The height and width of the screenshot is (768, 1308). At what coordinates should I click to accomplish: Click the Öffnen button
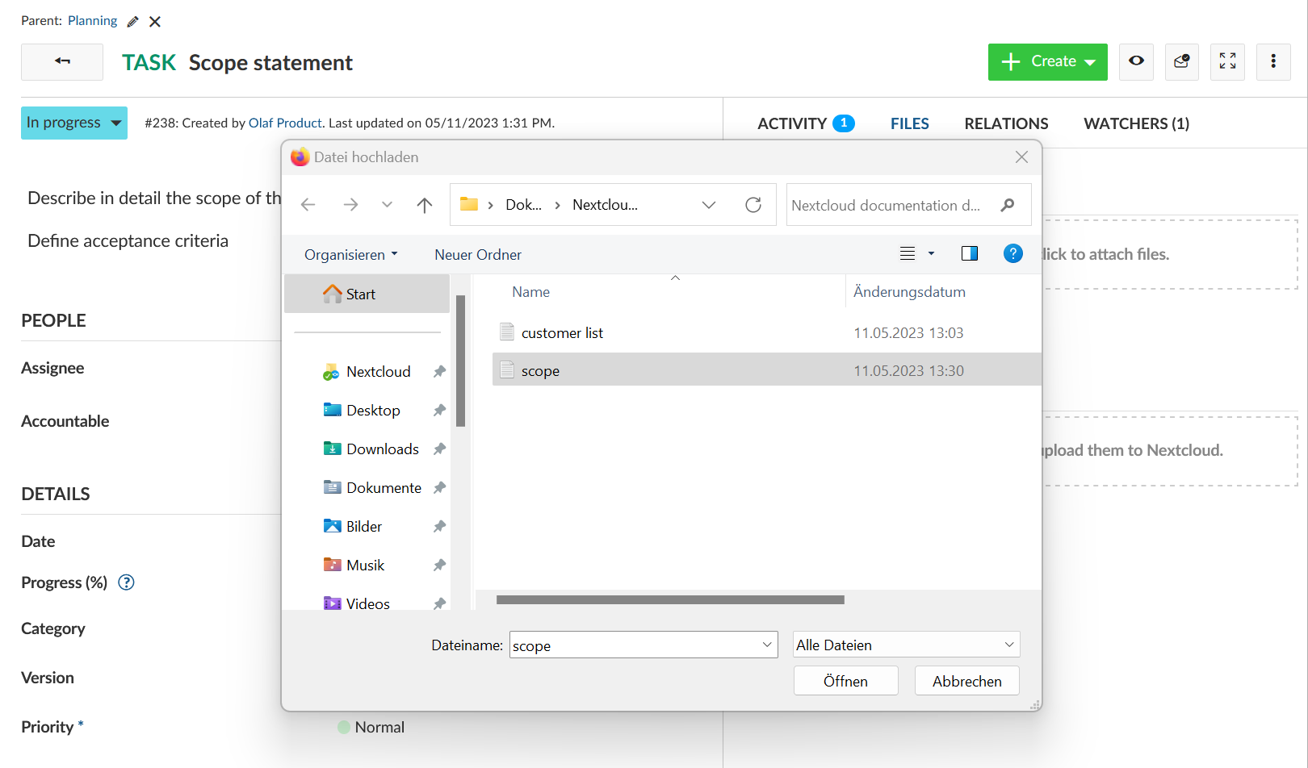[845, 681]
